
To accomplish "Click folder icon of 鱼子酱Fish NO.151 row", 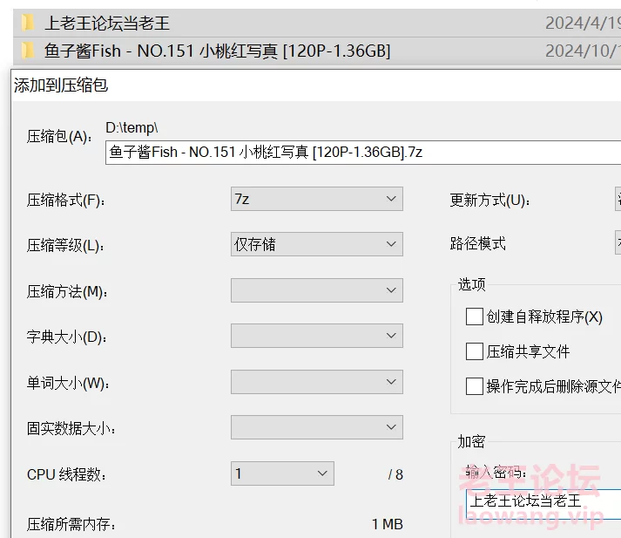I will click(x=28, y=51).
